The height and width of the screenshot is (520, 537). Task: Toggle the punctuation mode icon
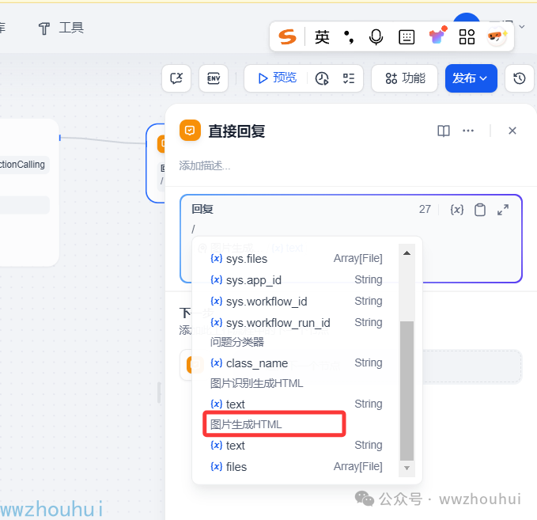[349, 37]
